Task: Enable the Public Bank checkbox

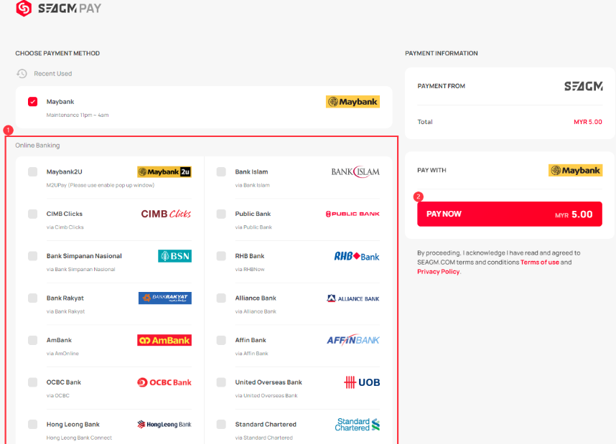Action: (221, 214)
